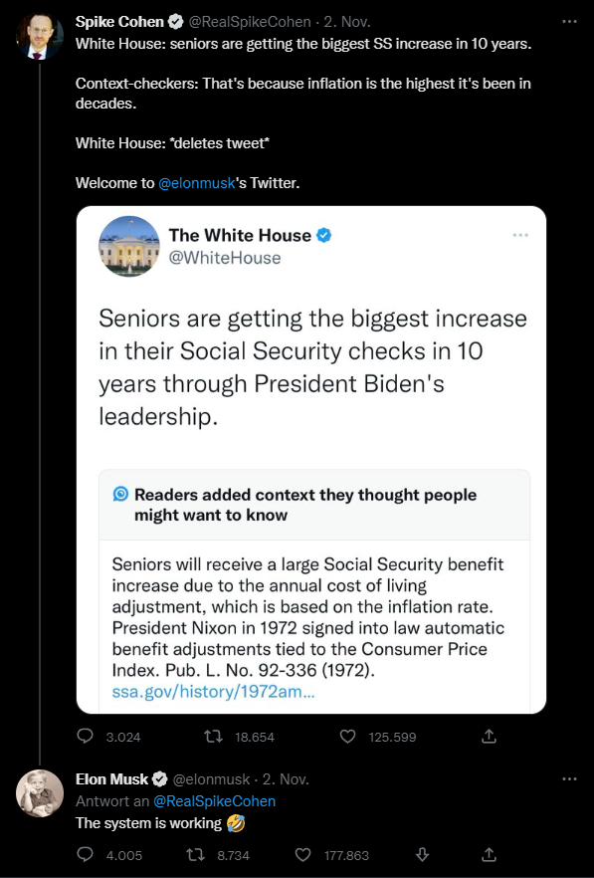Like Spike Cohen's tweet with heart icon
Image resolution: width=594 pixels, height=878 pixels.
click(x=347, y=736)
